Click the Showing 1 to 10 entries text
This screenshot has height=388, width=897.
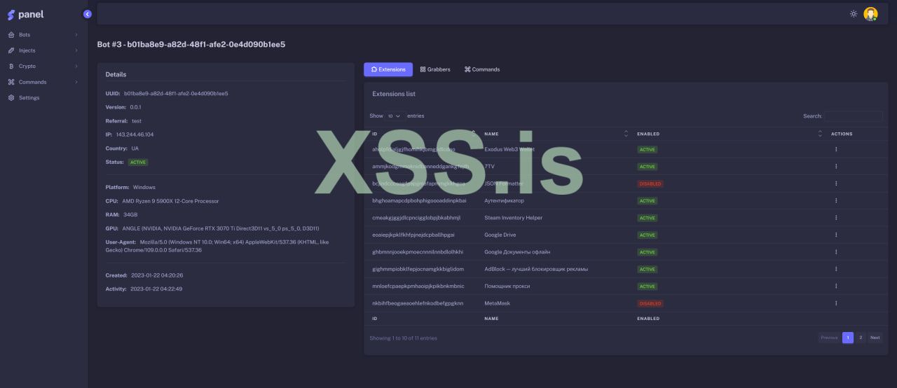(403, 338)
